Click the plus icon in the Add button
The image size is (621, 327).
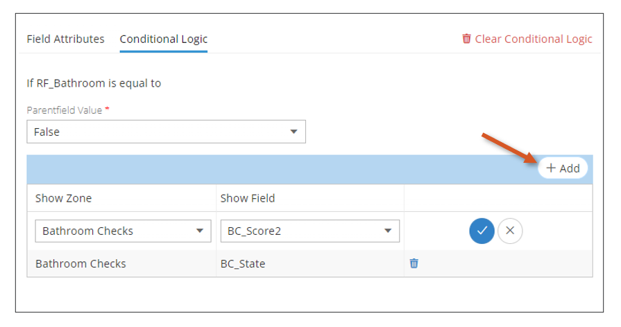pyautogui.click(x=550, y=168)
